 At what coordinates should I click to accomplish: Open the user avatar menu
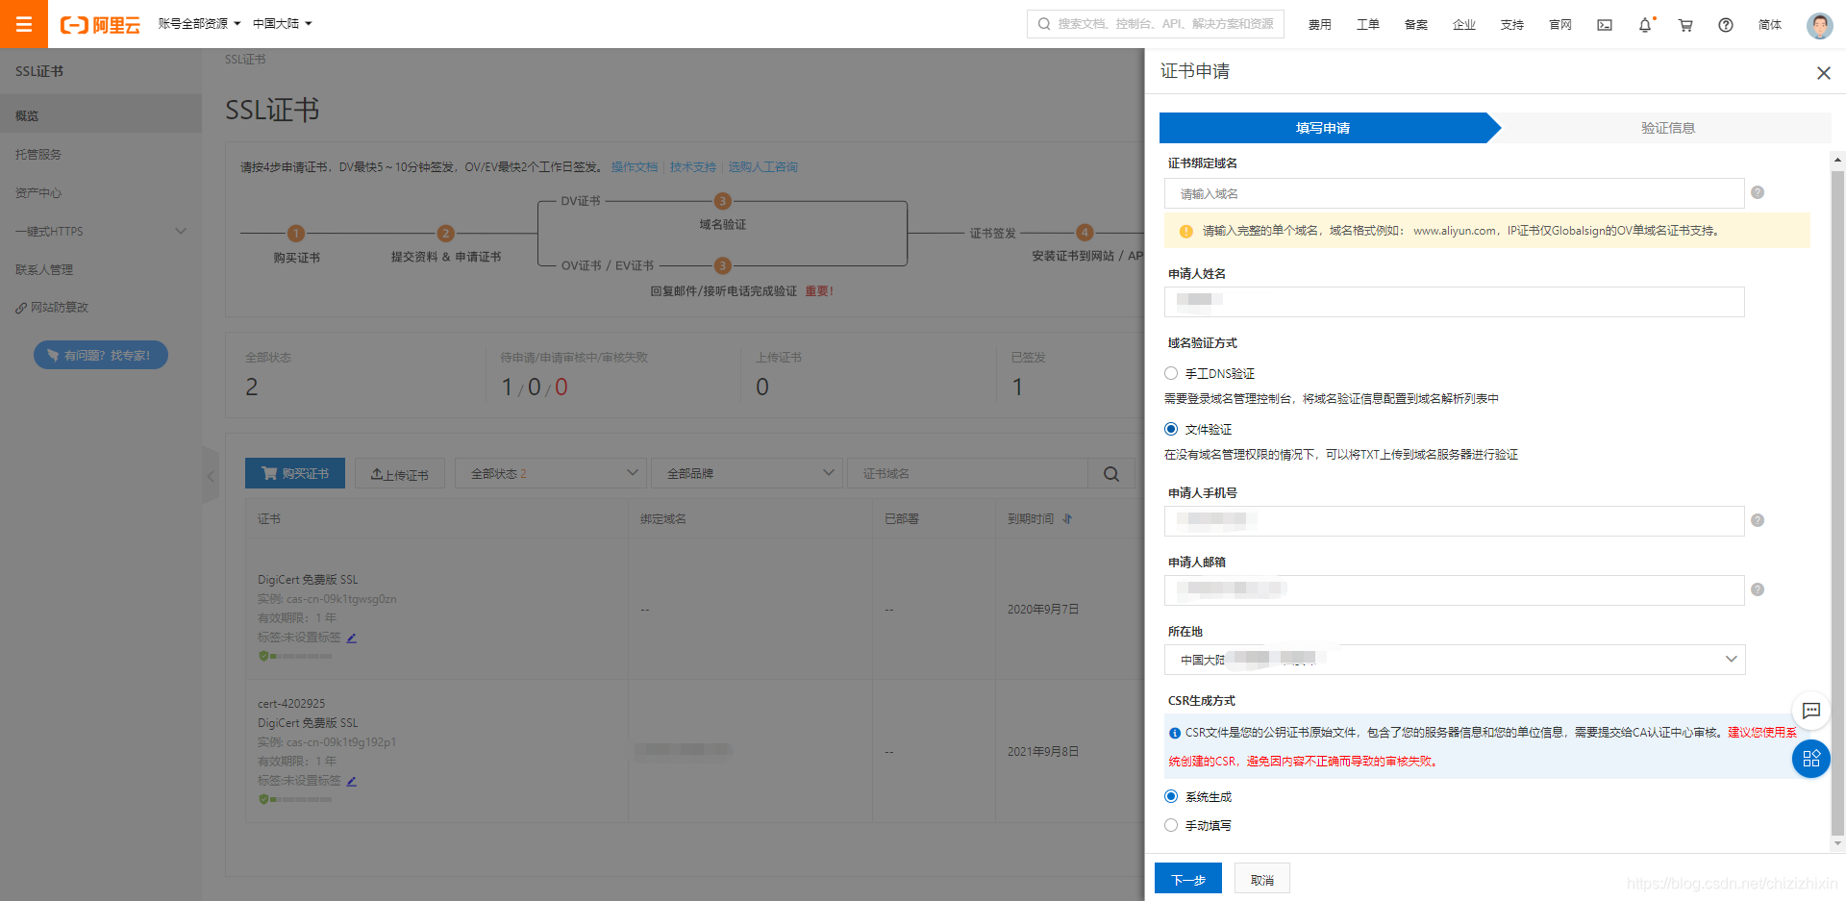(x=1819, y=25)
